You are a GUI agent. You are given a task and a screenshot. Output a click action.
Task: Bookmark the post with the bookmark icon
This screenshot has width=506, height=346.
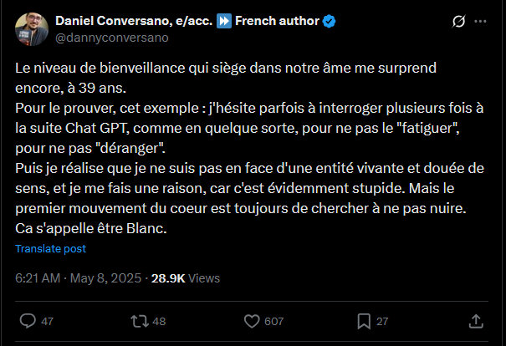click(364, 321)
